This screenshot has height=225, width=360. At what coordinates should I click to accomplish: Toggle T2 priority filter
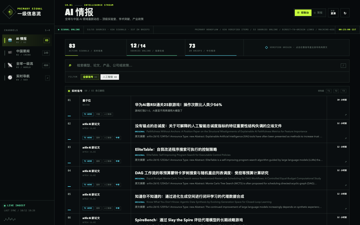point(336,91)
